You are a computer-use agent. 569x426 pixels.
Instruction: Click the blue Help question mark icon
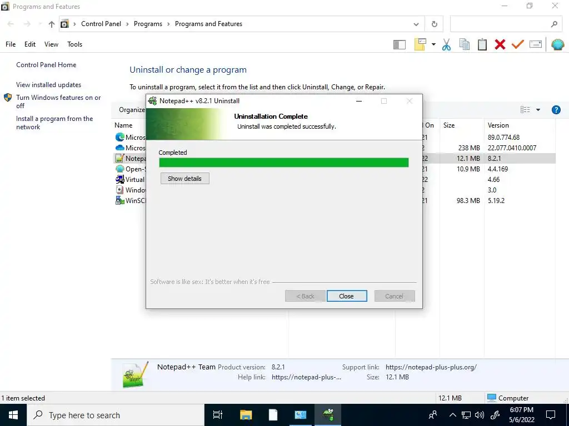pos(556,110)
